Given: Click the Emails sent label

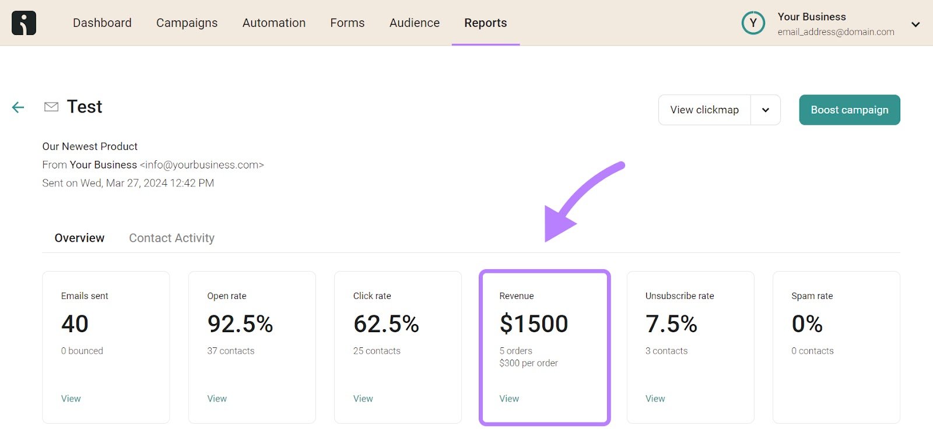Looking at the screenshot, I should (x=85, y=296).
